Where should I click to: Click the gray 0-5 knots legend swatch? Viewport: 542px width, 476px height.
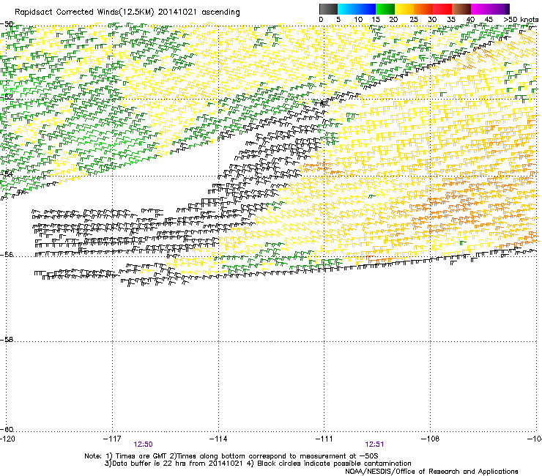328,9
